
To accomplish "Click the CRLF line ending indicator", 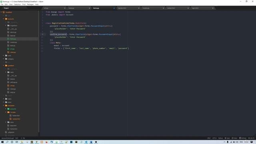I will (209, 138).
